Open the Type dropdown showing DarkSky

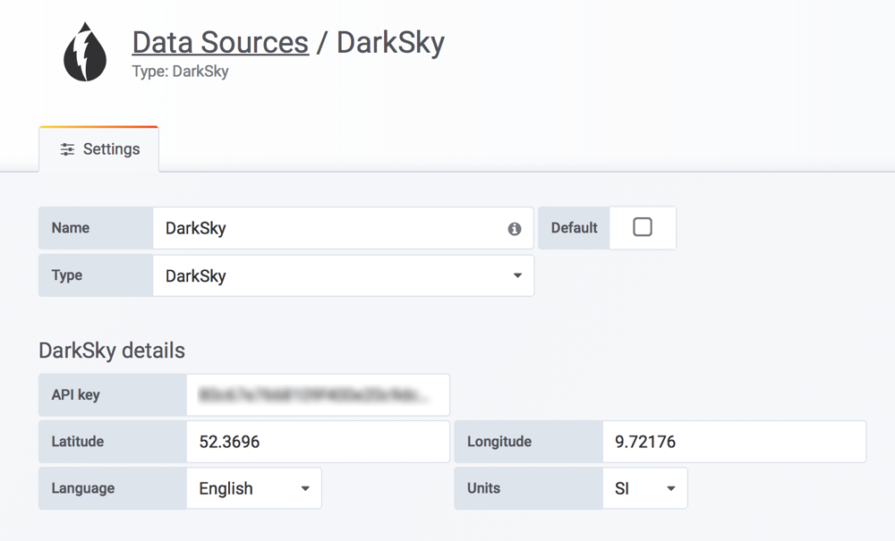[344, 276]
